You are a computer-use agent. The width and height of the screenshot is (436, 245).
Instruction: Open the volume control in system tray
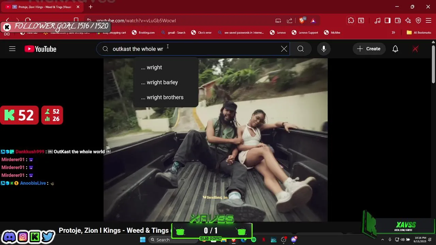tap(403, 240)
